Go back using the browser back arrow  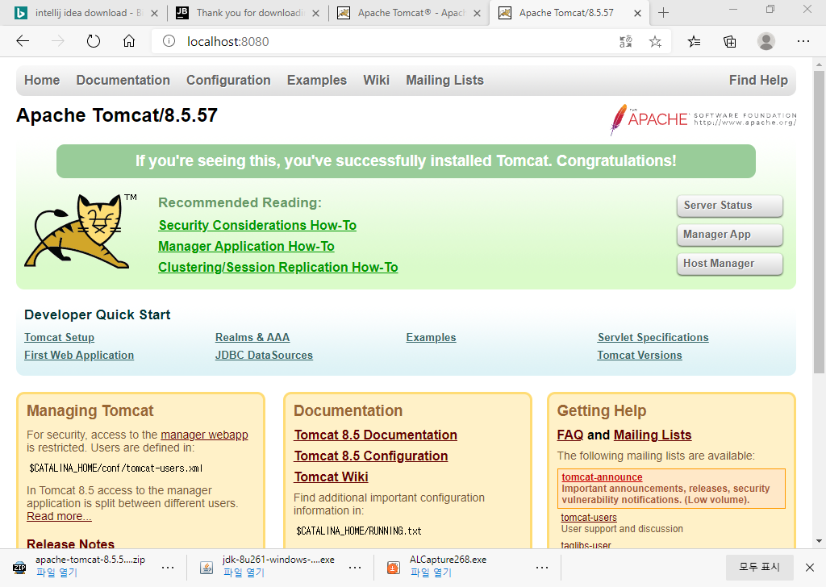point(23,41)
